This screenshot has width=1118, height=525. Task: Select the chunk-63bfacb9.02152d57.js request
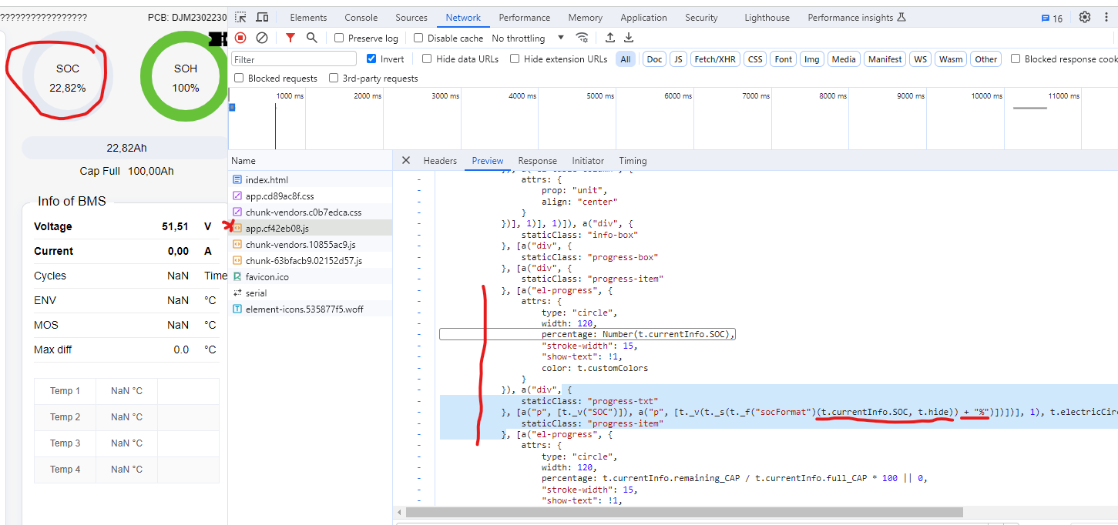pos(311,260)
